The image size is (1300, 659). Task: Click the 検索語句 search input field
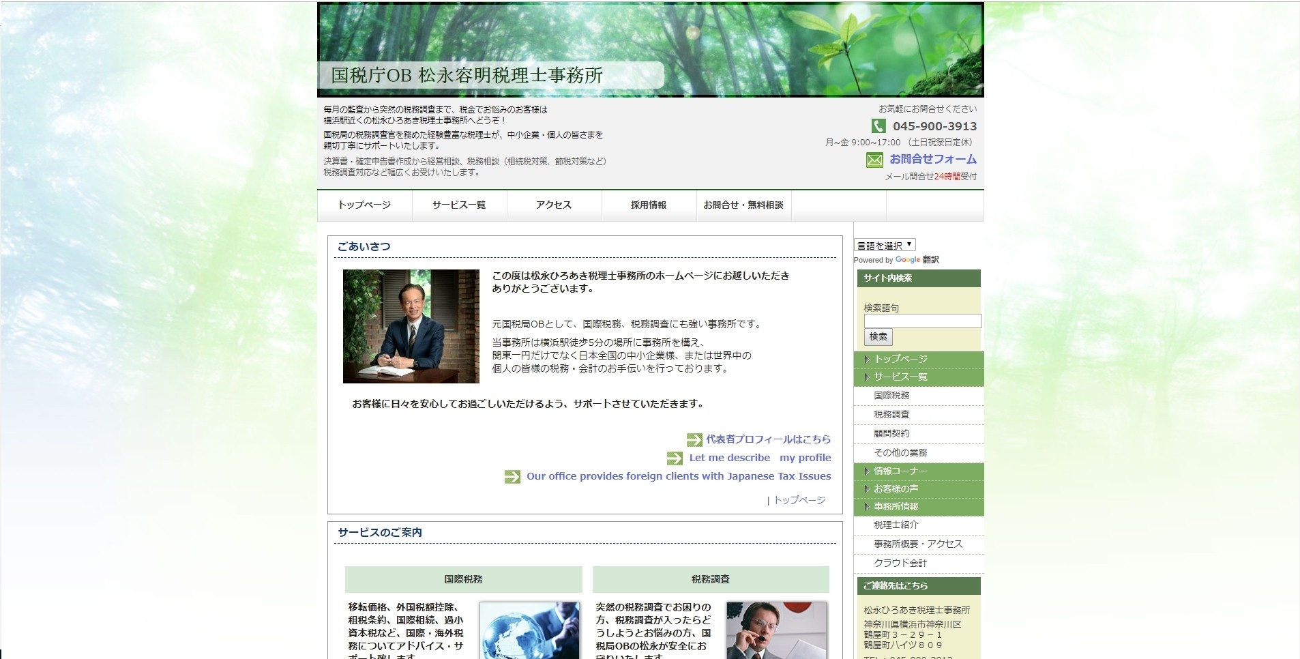tap(922, 321)
